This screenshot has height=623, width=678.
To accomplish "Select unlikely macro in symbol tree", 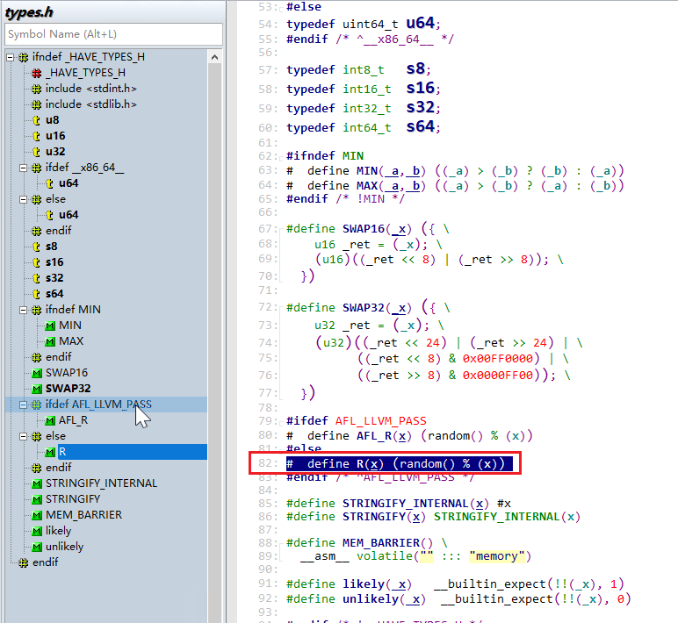I will tap(64, 547).
